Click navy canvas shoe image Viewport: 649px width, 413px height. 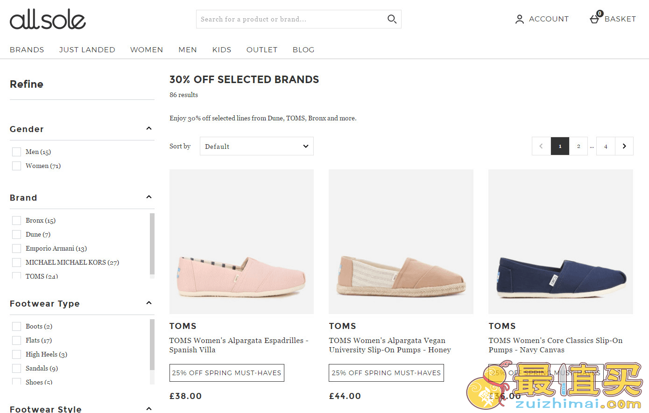pyautogui.click(x=561, y=242)
